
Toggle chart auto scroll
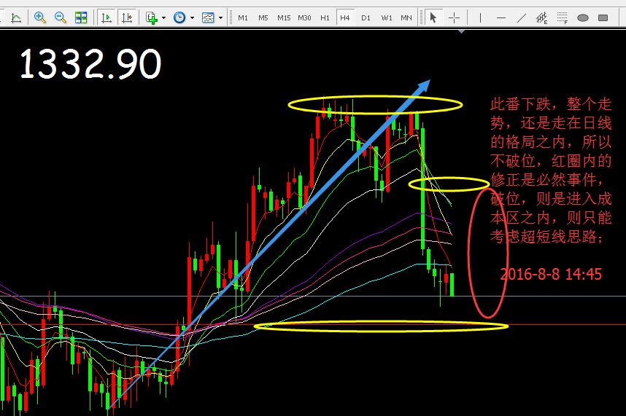point(107,17)
